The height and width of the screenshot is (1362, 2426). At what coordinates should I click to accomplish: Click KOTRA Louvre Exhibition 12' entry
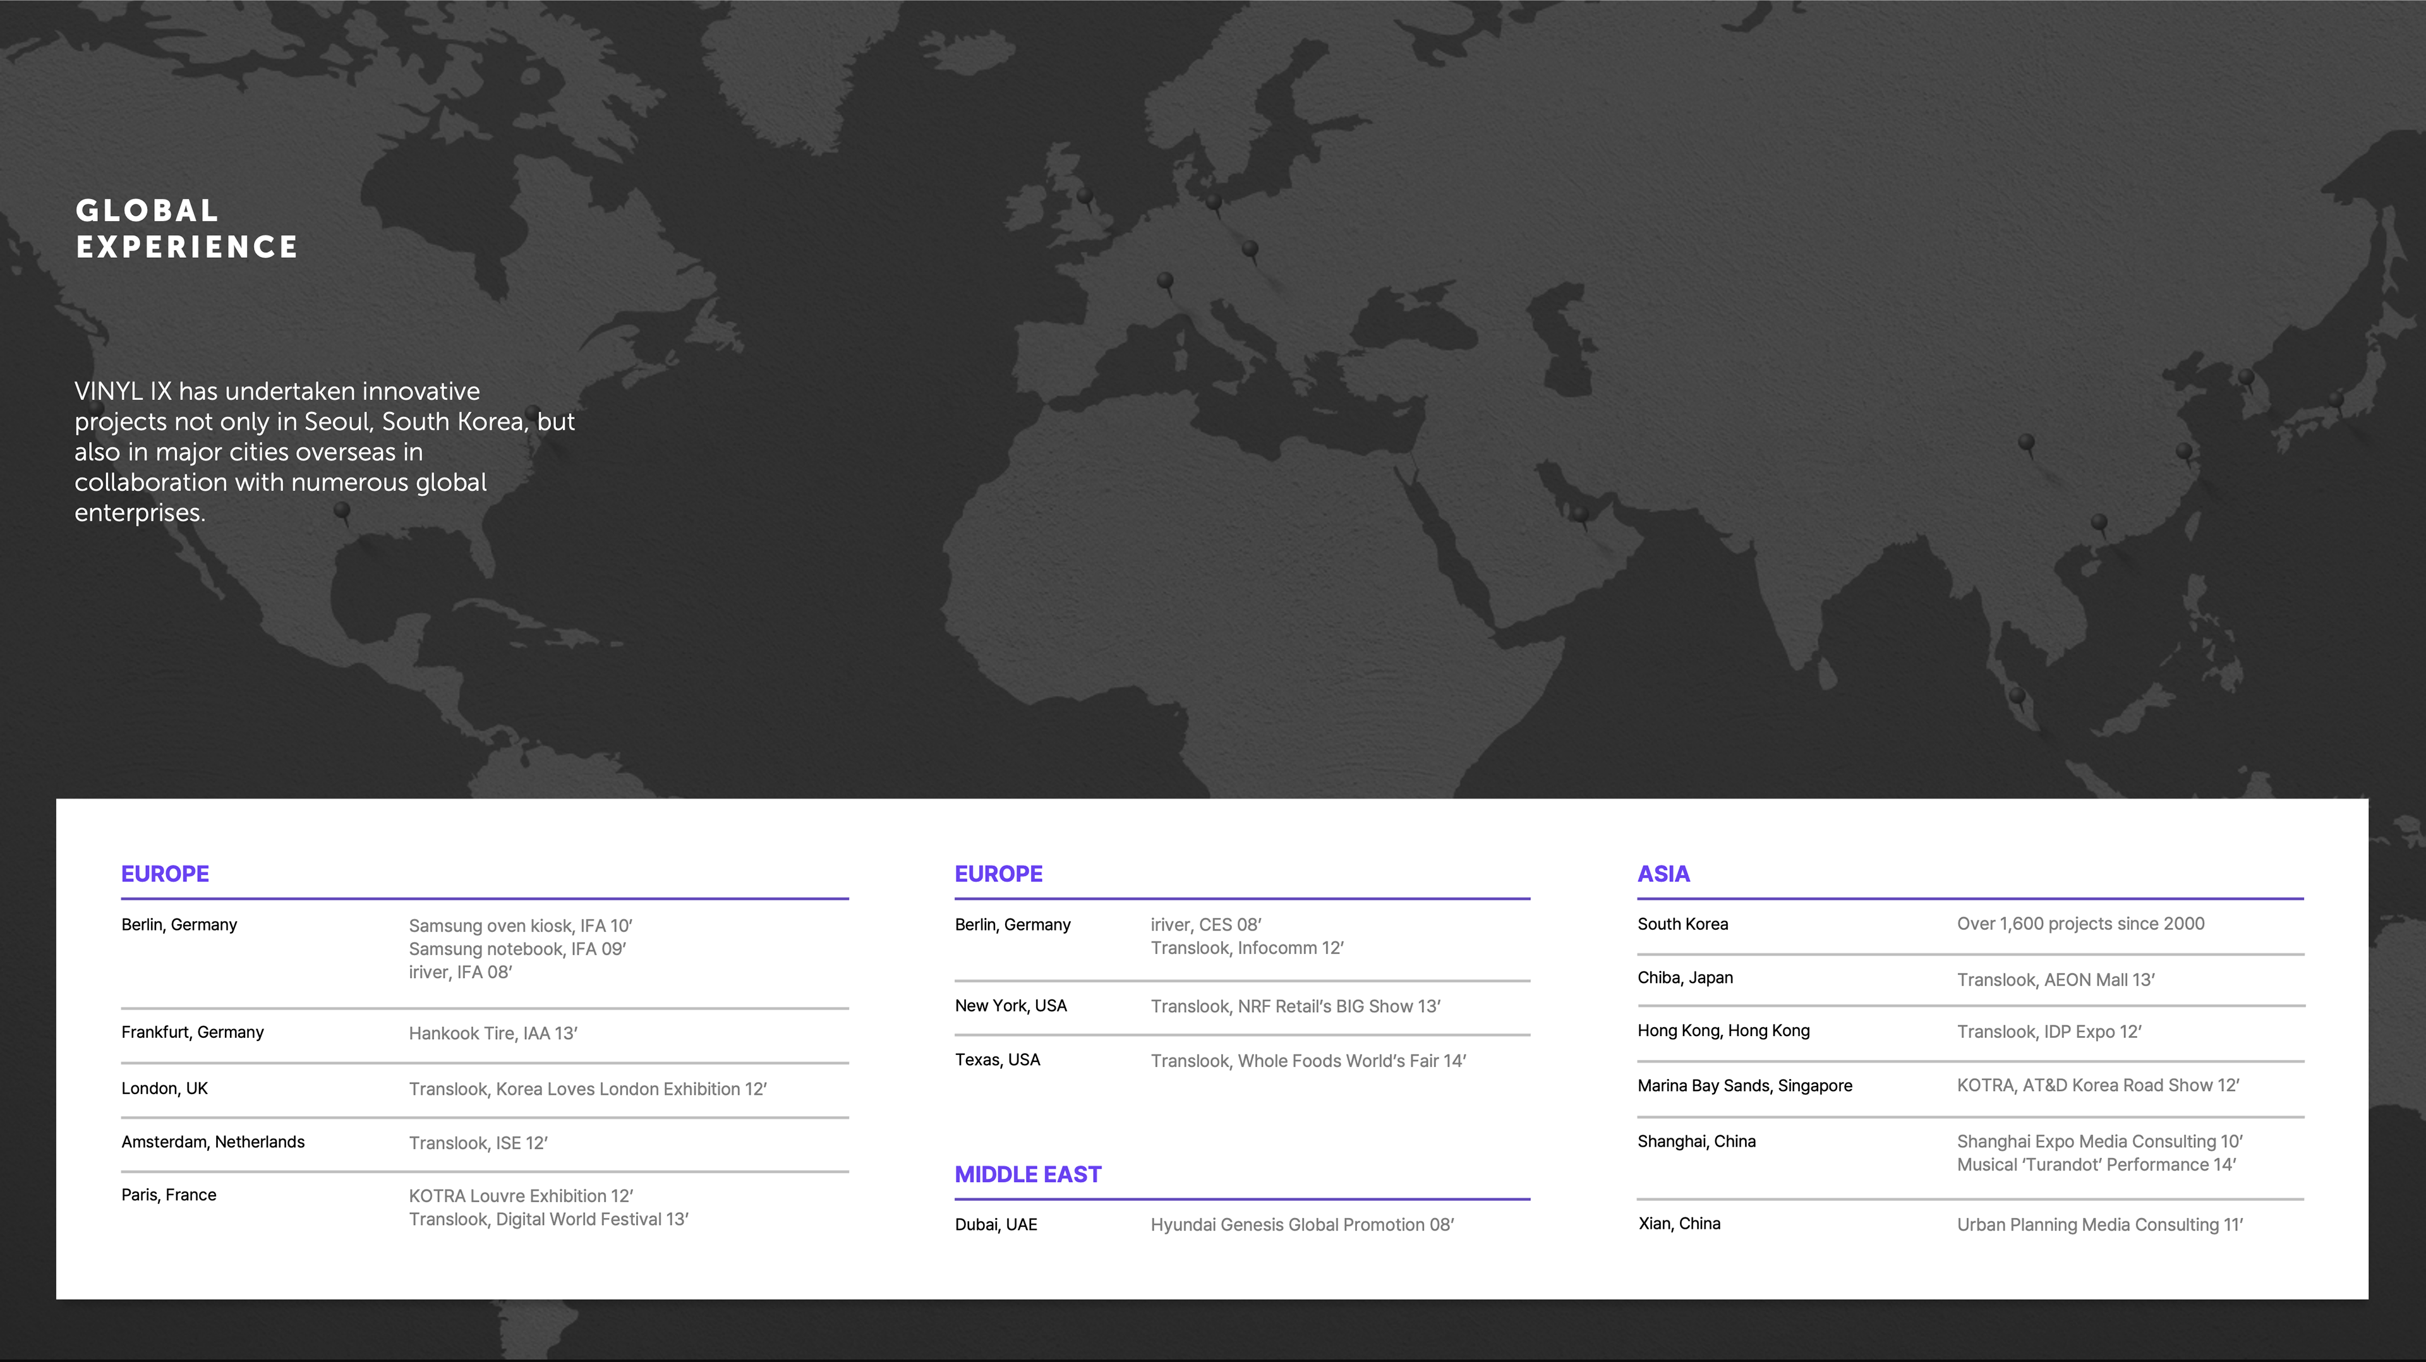[520, 1195]
